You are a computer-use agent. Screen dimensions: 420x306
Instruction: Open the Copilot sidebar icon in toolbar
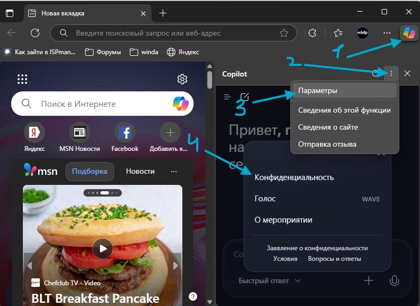[x=409, y=33]
